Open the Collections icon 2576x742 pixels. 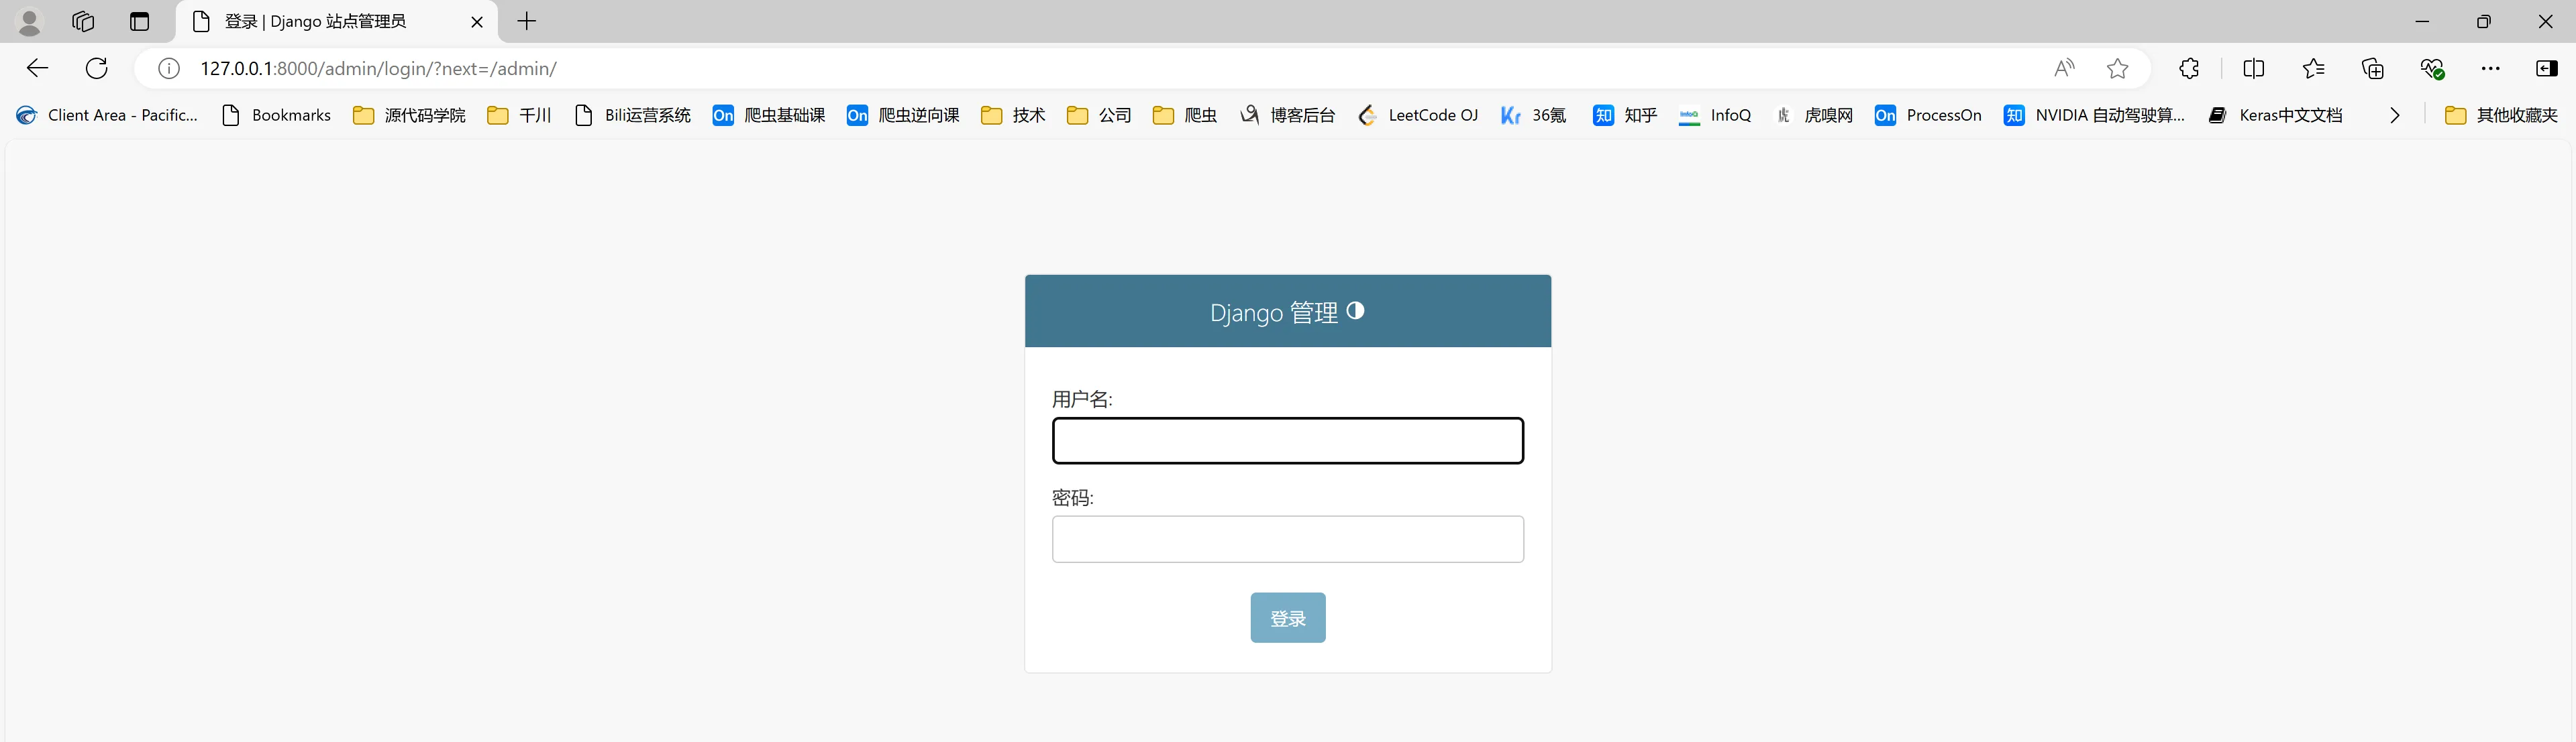click(x=2372, y=68)
